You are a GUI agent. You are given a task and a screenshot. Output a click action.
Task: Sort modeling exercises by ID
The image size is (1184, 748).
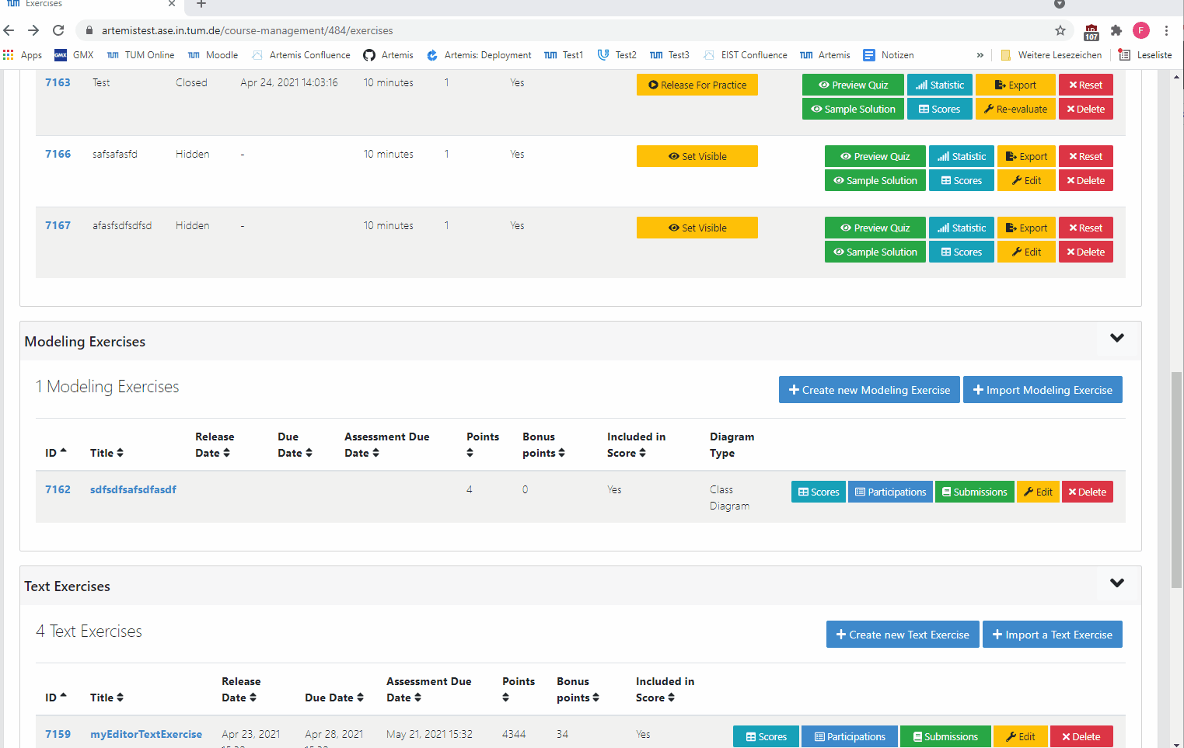(56, 453)
